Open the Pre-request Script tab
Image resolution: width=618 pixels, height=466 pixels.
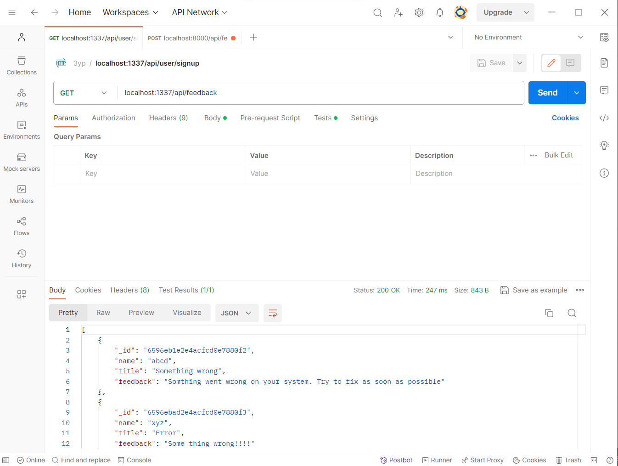[270, 118]
